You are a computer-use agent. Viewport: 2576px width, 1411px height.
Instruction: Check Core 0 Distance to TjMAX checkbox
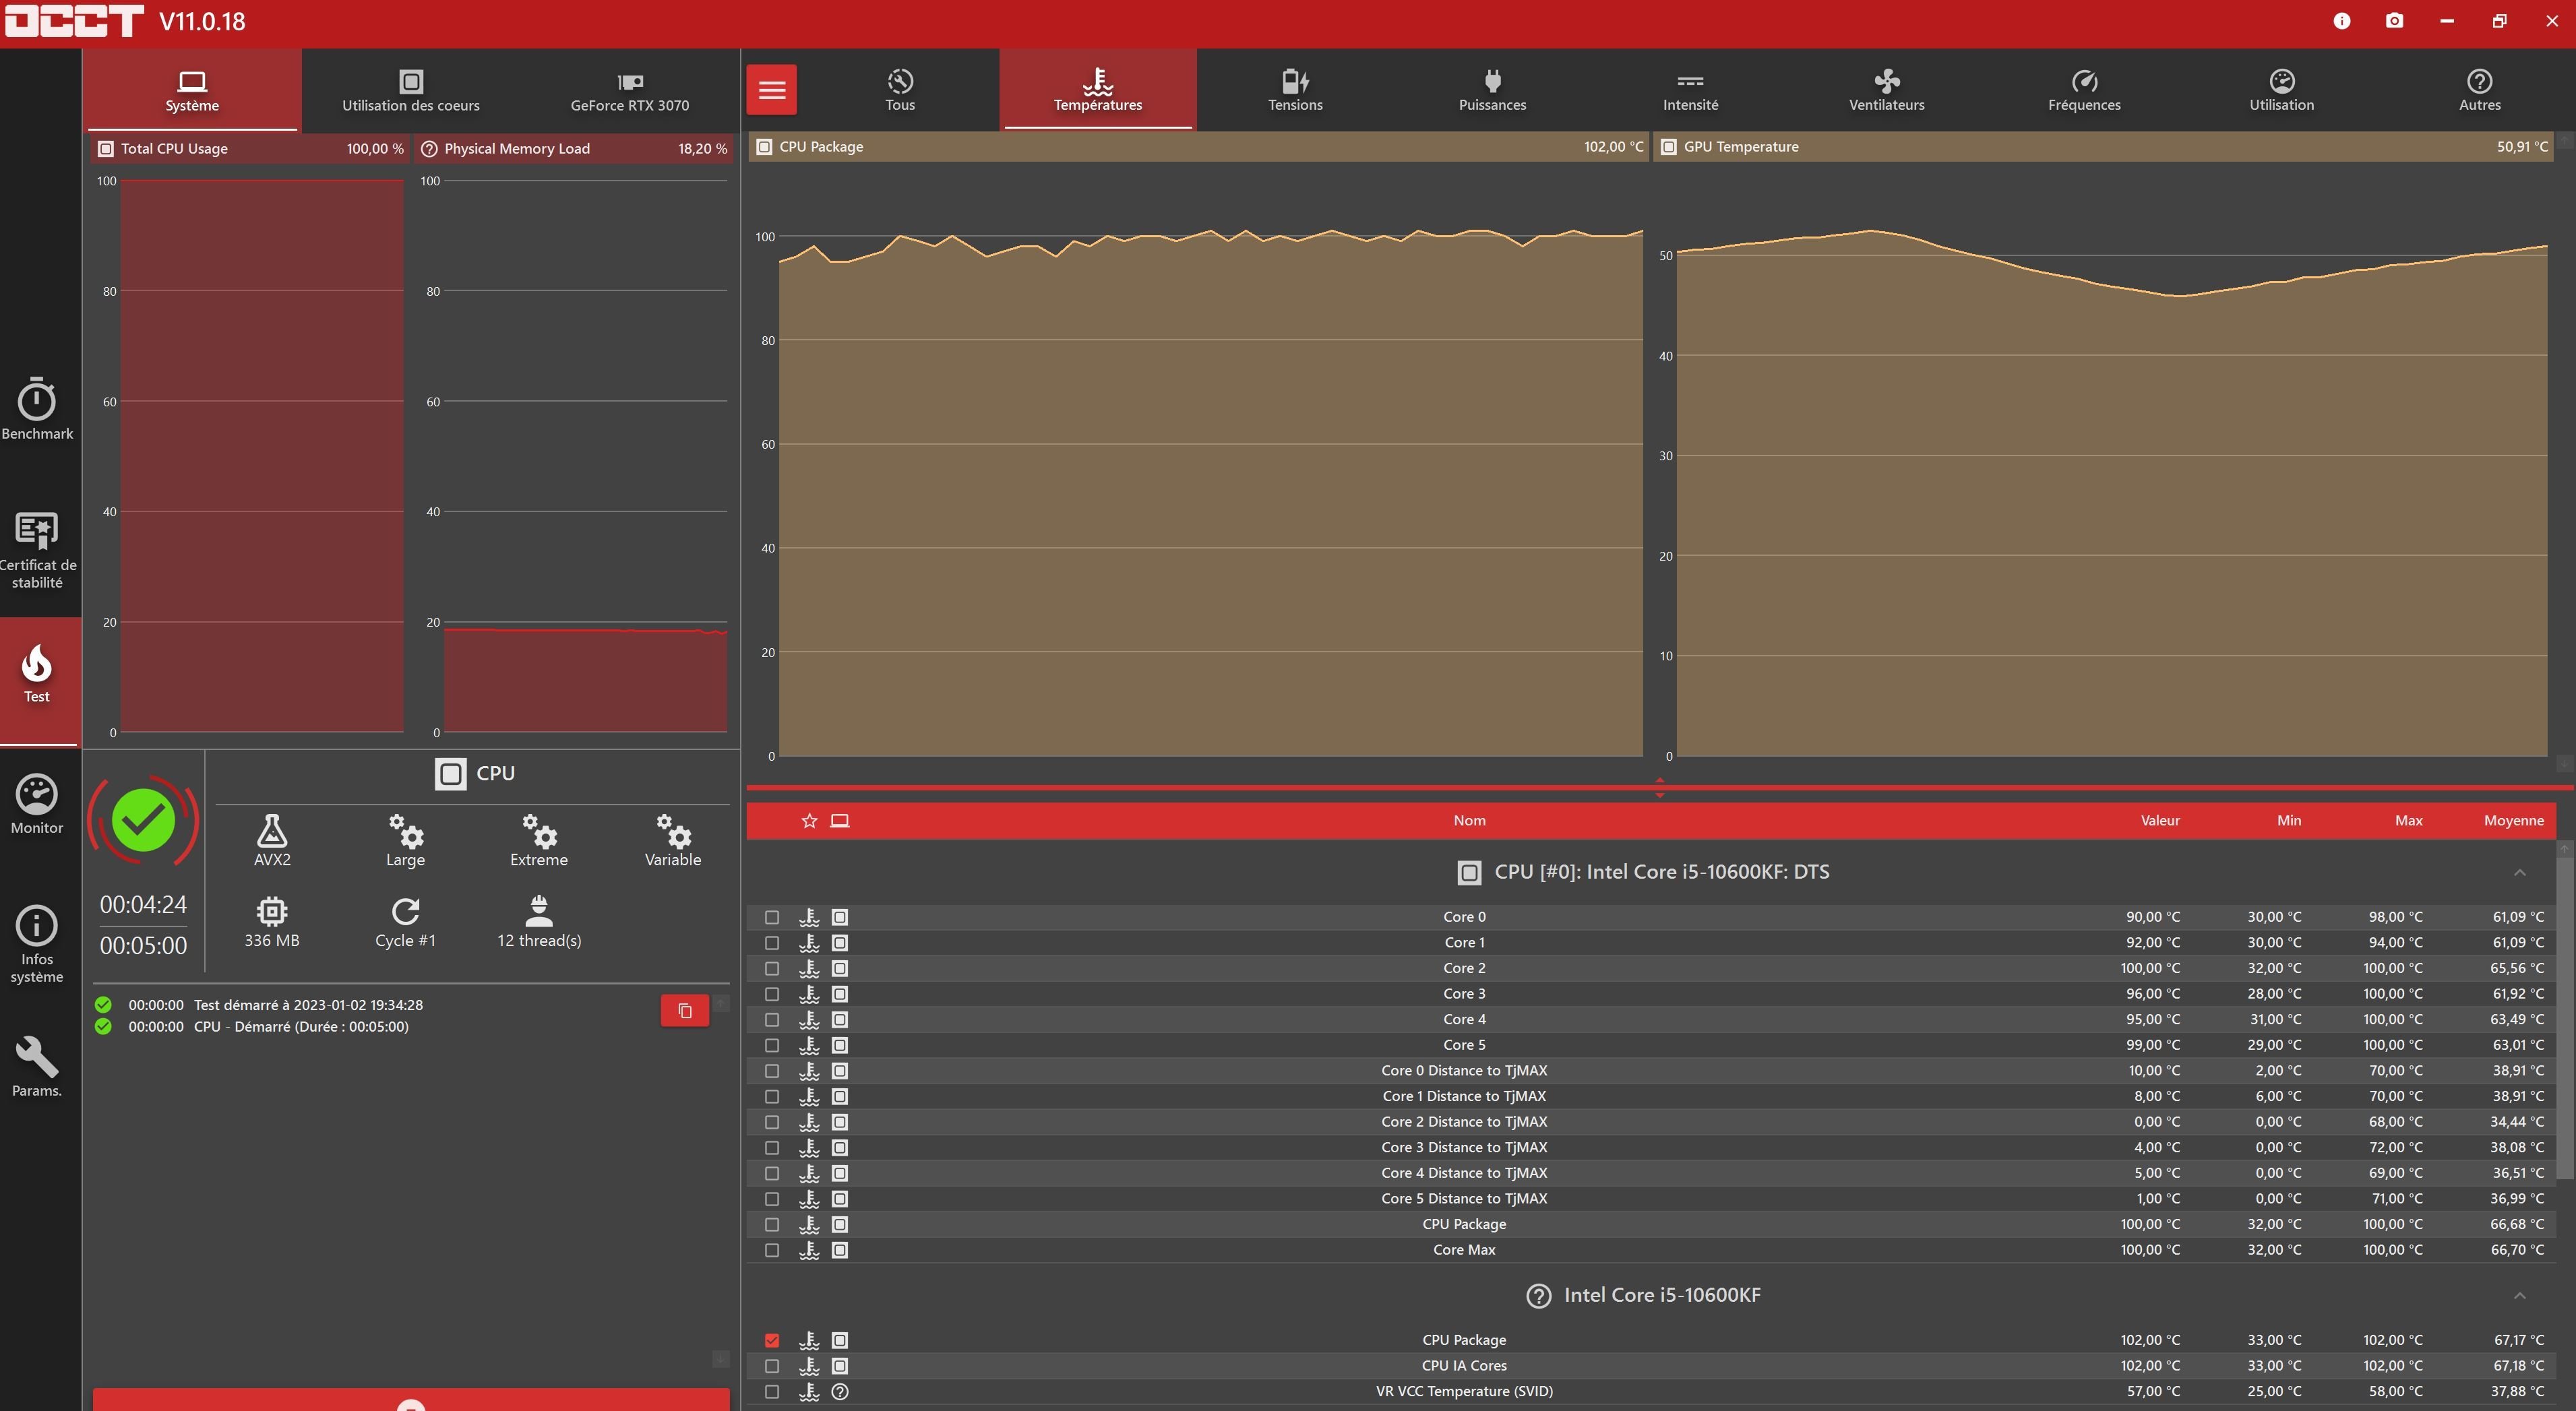[771, 1071]
